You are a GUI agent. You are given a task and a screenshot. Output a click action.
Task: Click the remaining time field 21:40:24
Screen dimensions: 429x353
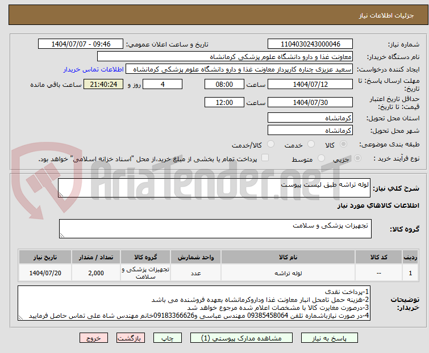(x=103, y=84)
